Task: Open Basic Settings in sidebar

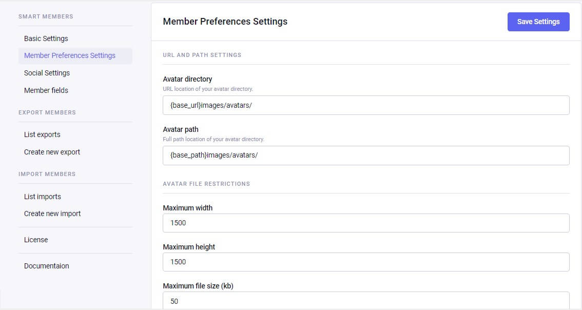Action: tap(46, 38)
